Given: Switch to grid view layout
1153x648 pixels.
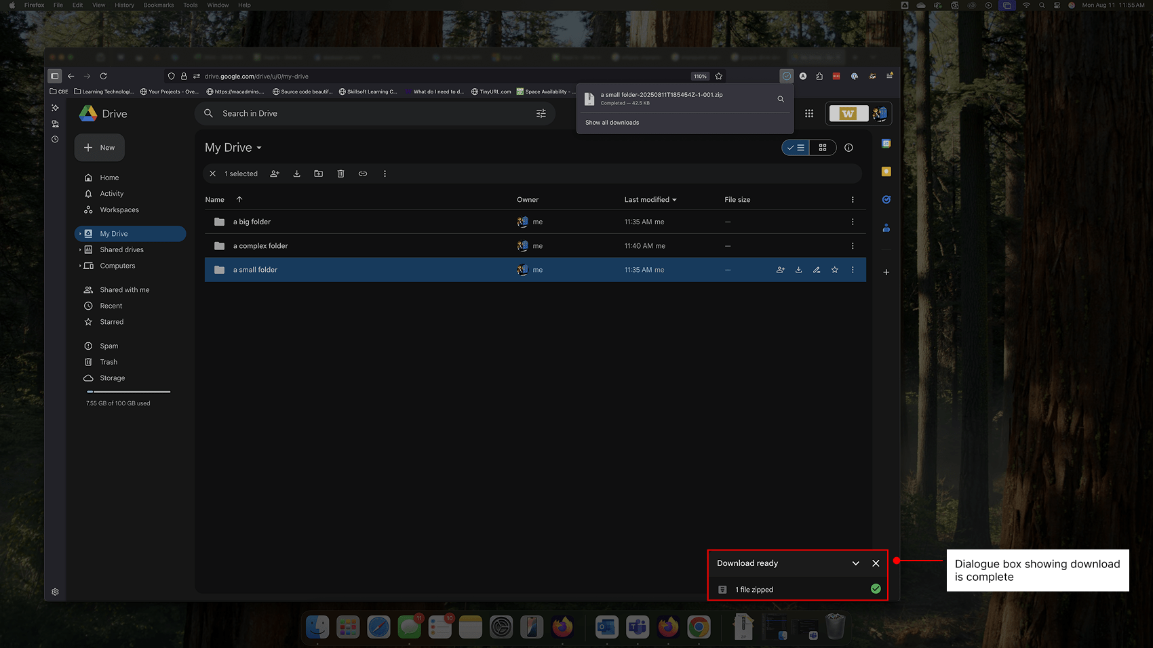Looking at the screenshot, I should [823, 147].
